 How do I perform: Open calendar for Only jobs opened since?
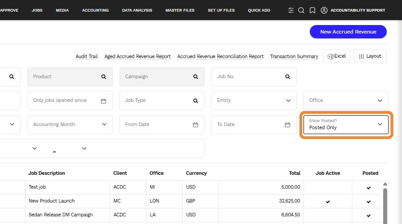103,101
